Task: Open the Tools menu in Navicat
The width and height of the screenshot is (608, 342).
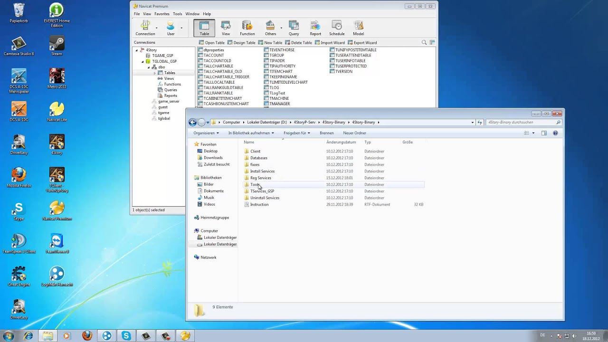Action: pyautogui.click(x=178, y=14)
